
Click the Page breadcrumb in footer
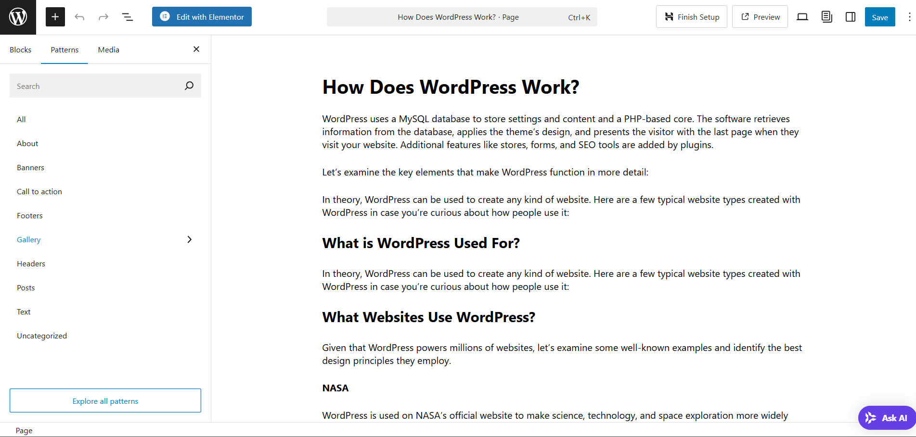click(24, 430)
